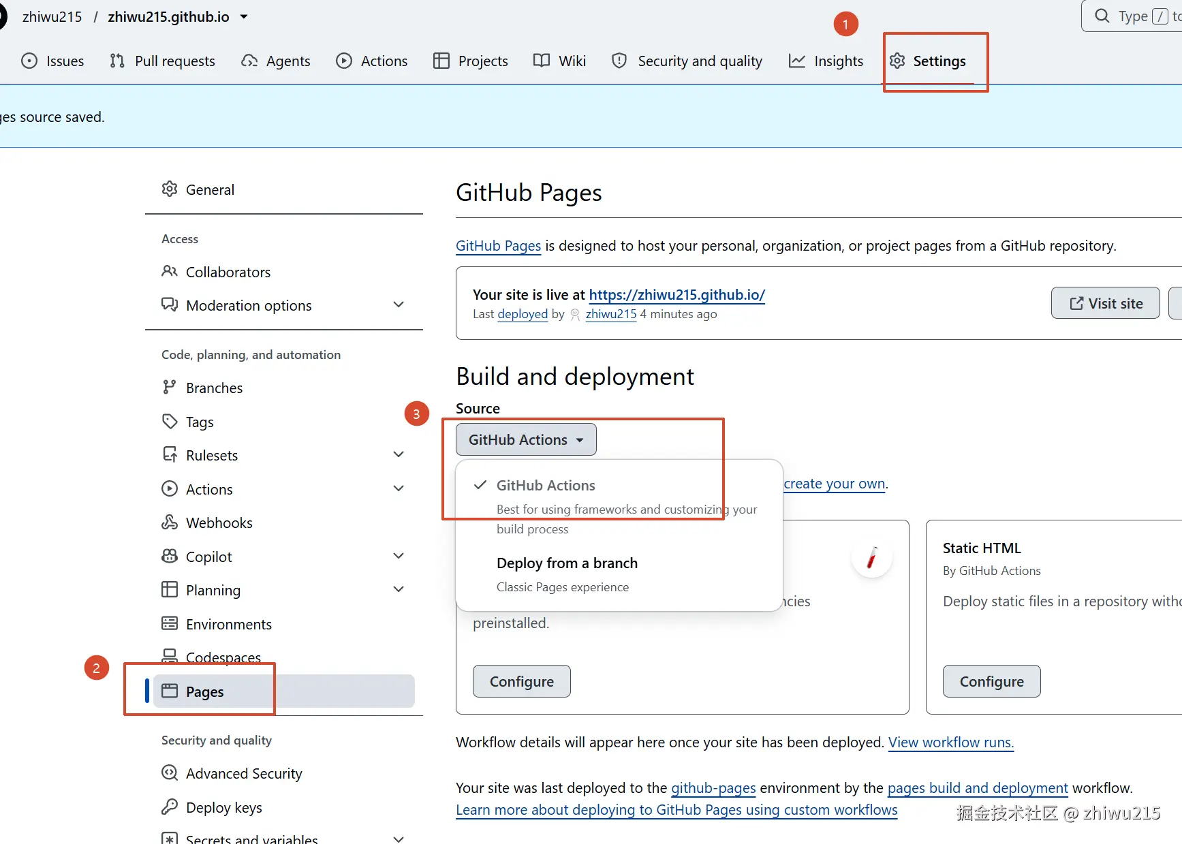The image size is (1182, 844).
Task: Open the Learn more about deploying link
Action: pos(676,810)
